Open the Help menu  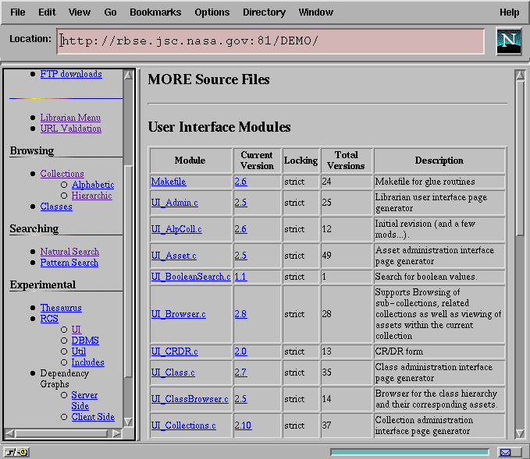[x=509, y=12]
